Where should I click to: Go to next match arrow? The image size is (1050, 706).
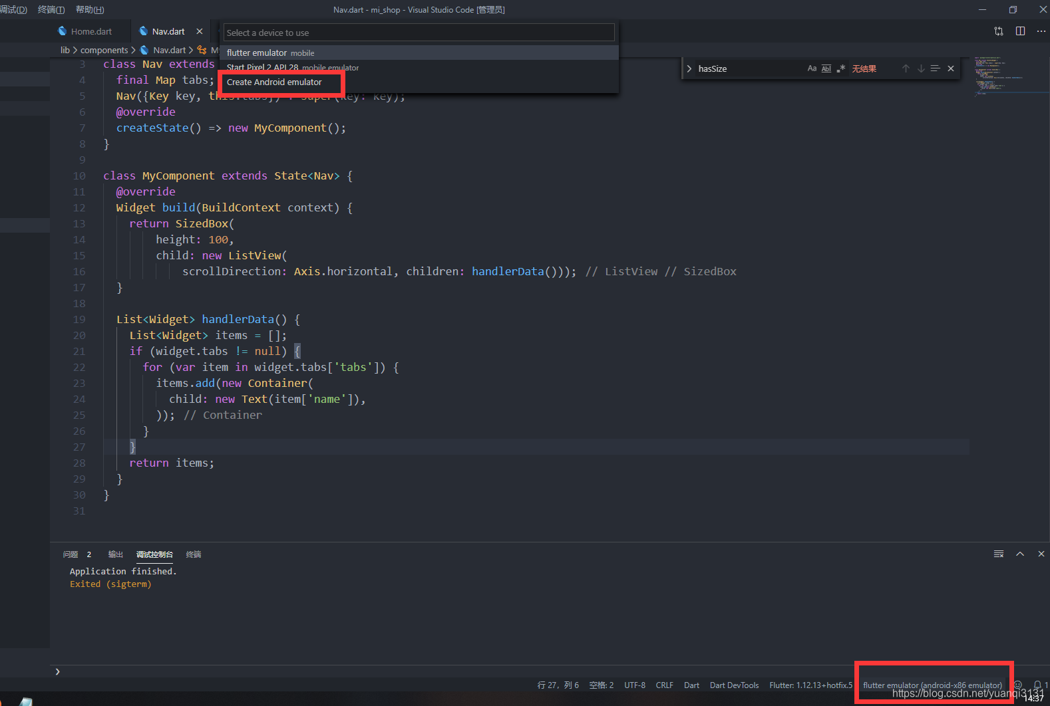[x=921, y=68]
